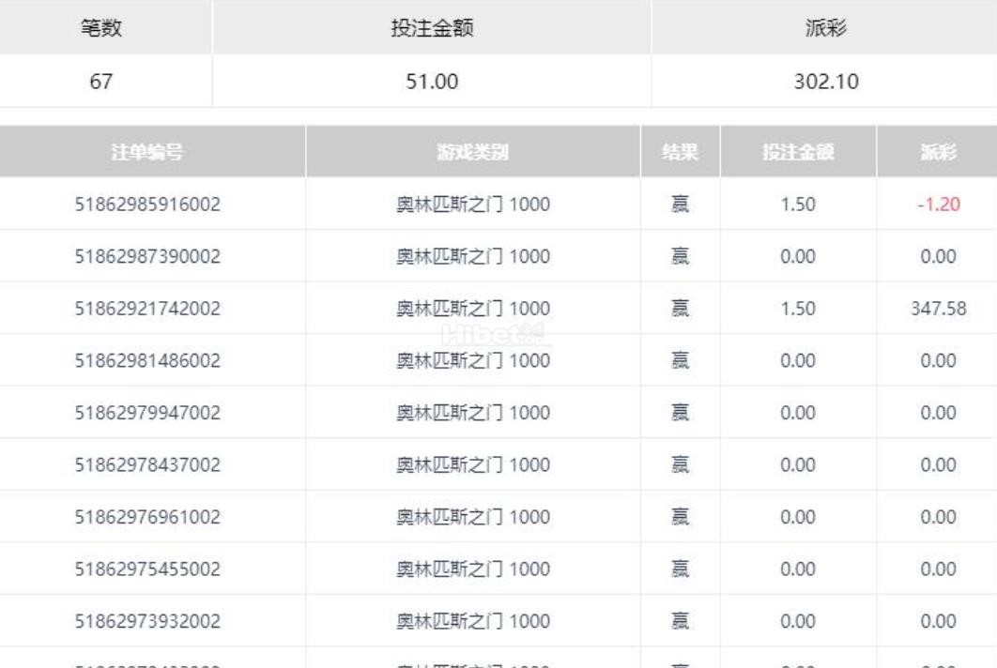997x668 pixels.
Task: Click the summary 派彩 header above 302.10
Action: tap(826, 28)
